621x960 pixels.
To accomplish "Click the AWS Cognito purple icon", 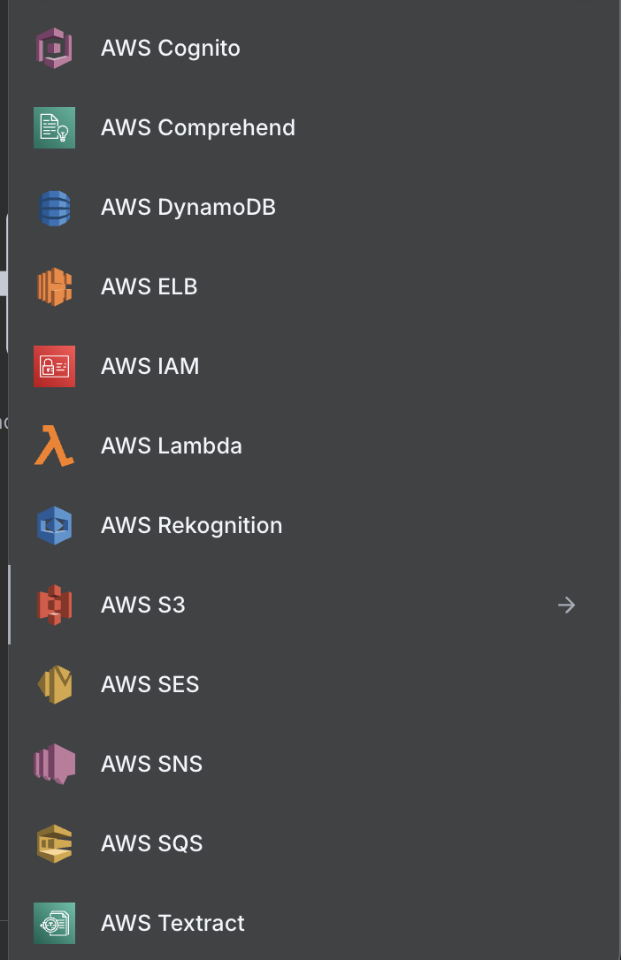I will 54,48.
